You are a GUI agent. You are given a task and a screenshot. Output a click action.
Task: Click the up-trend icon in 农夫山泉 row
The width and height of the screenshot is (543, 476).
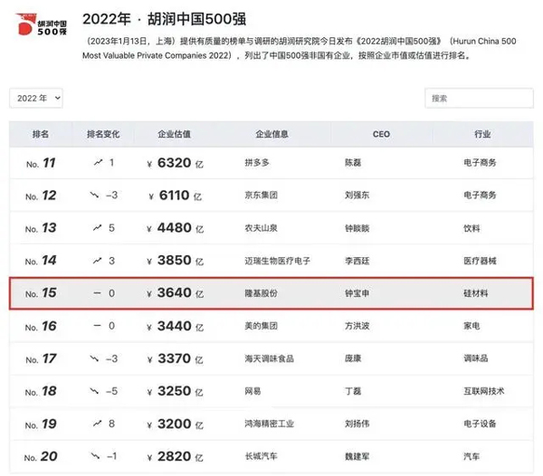[x=98, y=227]
